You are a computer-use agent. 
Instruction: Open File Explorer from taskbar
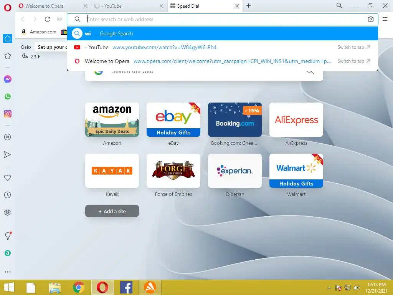(55, 288)
